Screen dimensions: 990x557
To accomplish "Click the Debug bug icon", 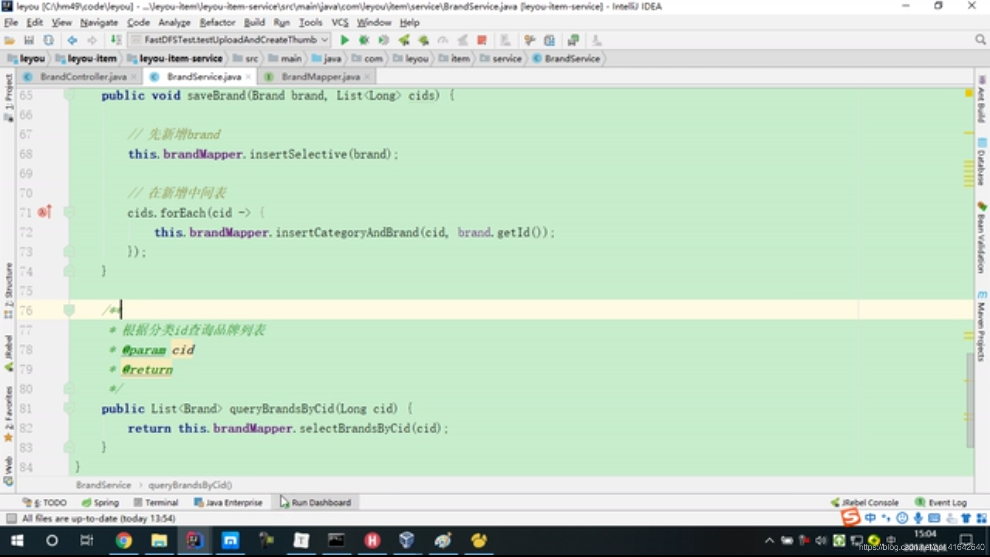I will (364, 40).
